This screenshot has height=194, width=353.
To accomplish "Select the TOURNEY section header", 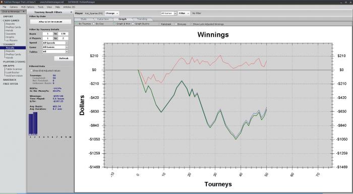I will pos(9,44).
